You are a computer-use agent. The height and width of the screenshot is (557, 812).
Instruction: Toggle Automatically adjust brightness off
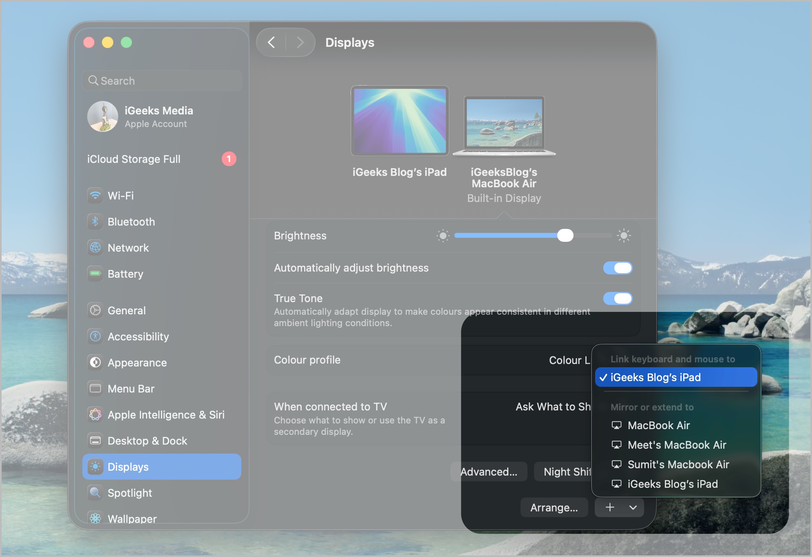618,268
